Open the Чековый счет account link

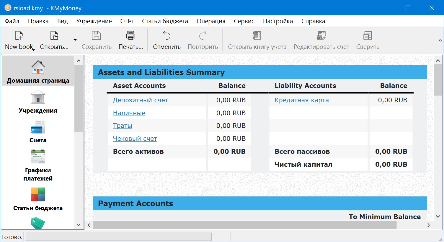[135, 139]
